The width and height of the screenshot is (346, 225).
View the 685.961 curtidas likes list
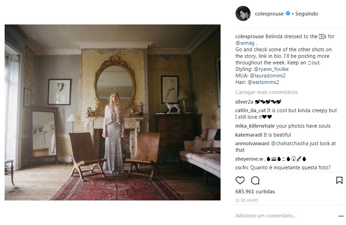[255, 192]
